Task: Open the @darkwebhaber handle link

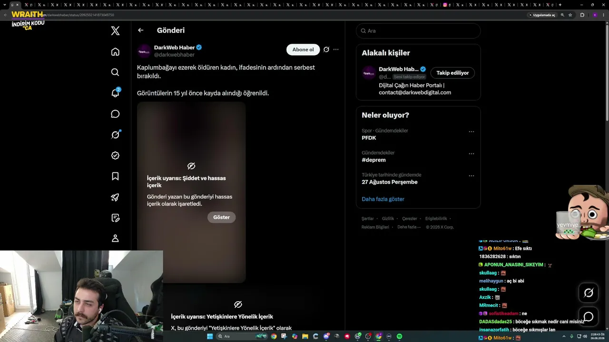Action: 174,55
